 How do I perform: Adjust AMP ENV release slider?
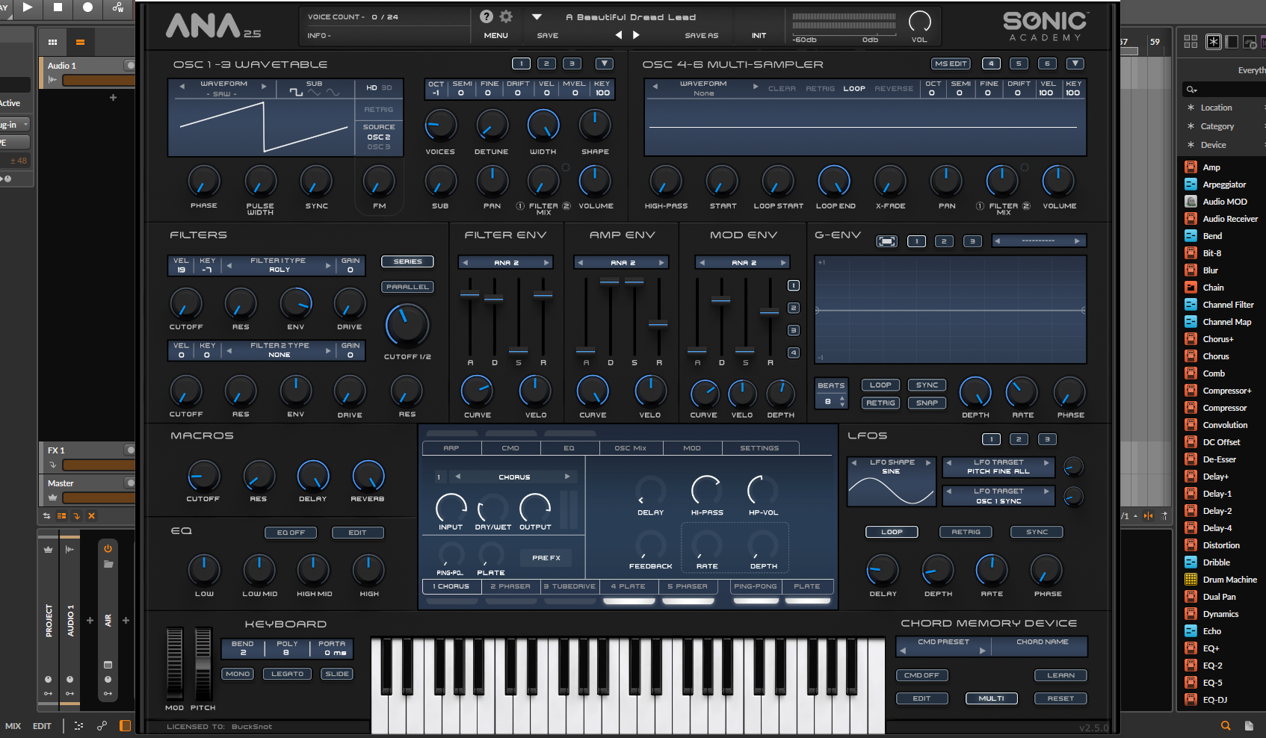pyautogui.click(x=658, y=323)
